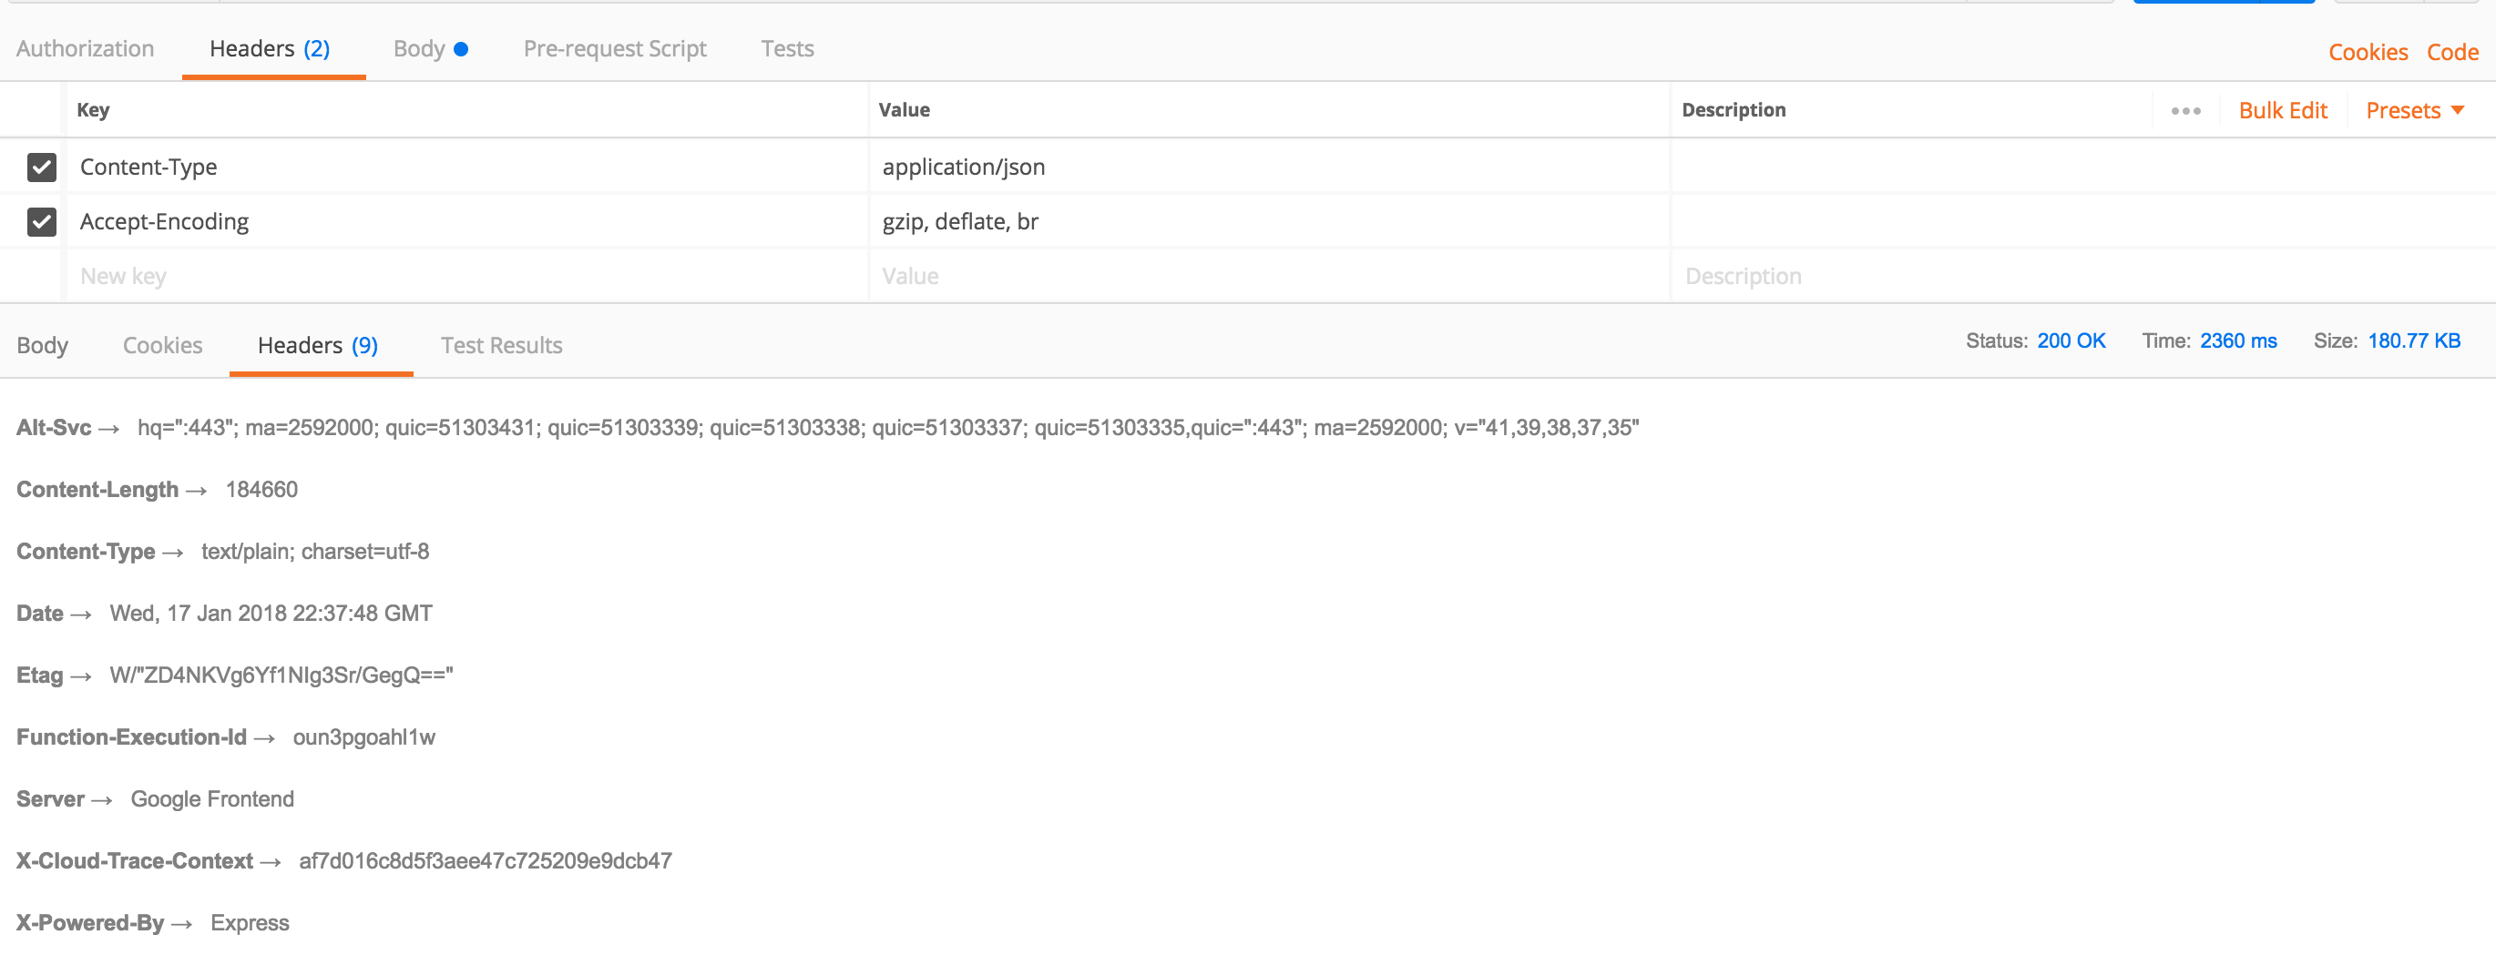Click the empty Value input field
Image resolution: width=2496 pixels, height=965 pixels.
coord(1269,276)
